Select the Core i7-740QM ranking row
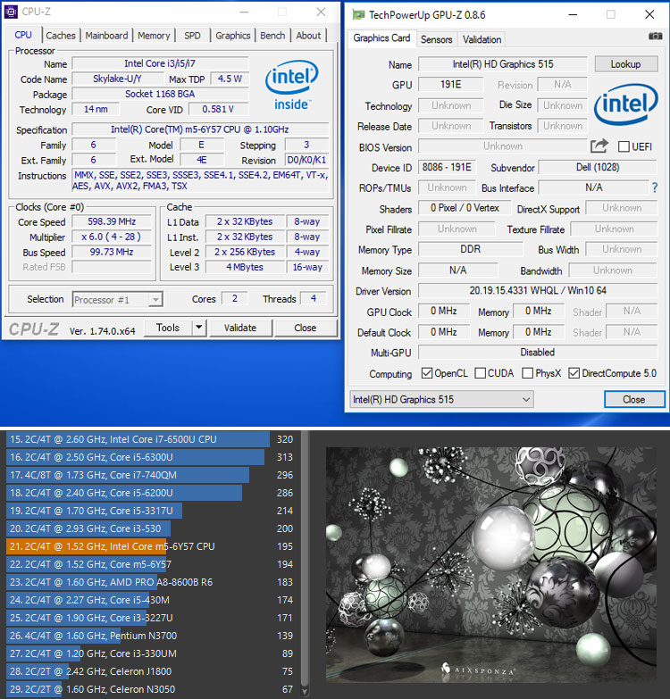 [x=150, y=475]
